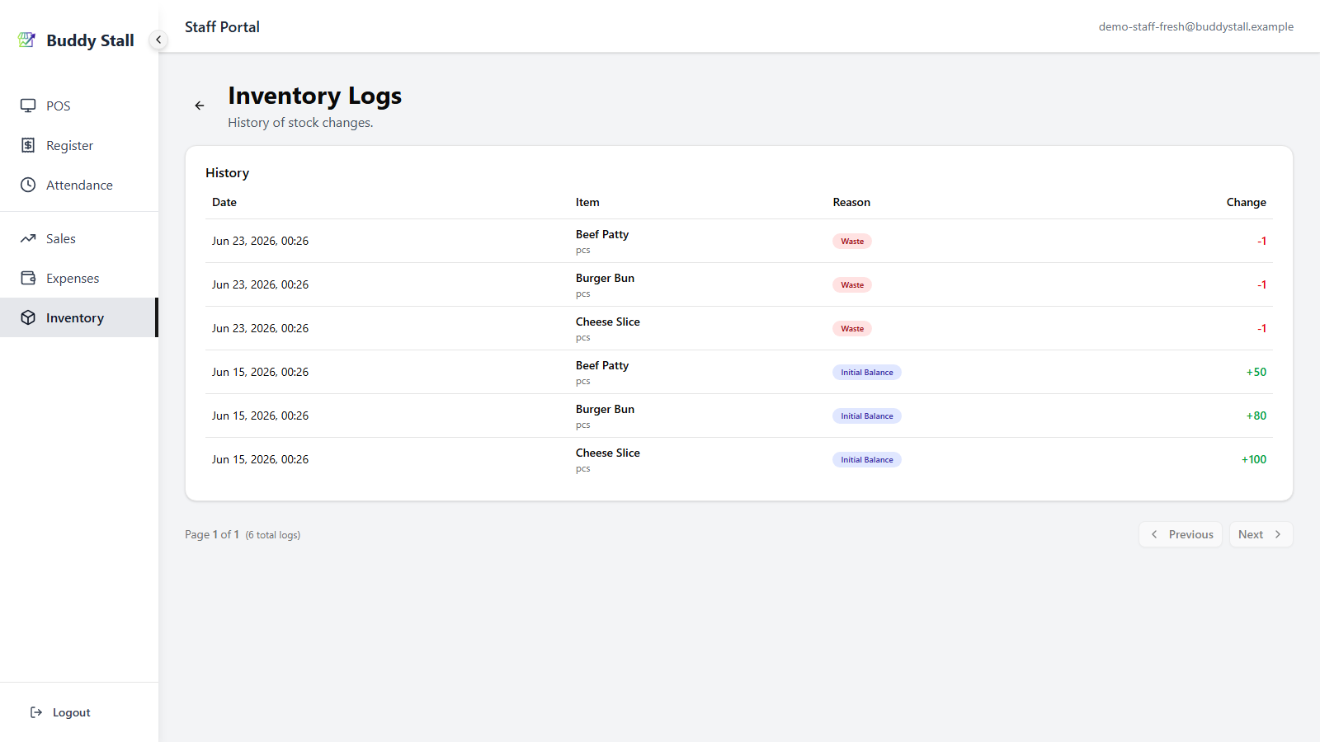Click the Waste badge for Burger Bun
Viewport: 1320px width, 742px height.
coord(852,284)
